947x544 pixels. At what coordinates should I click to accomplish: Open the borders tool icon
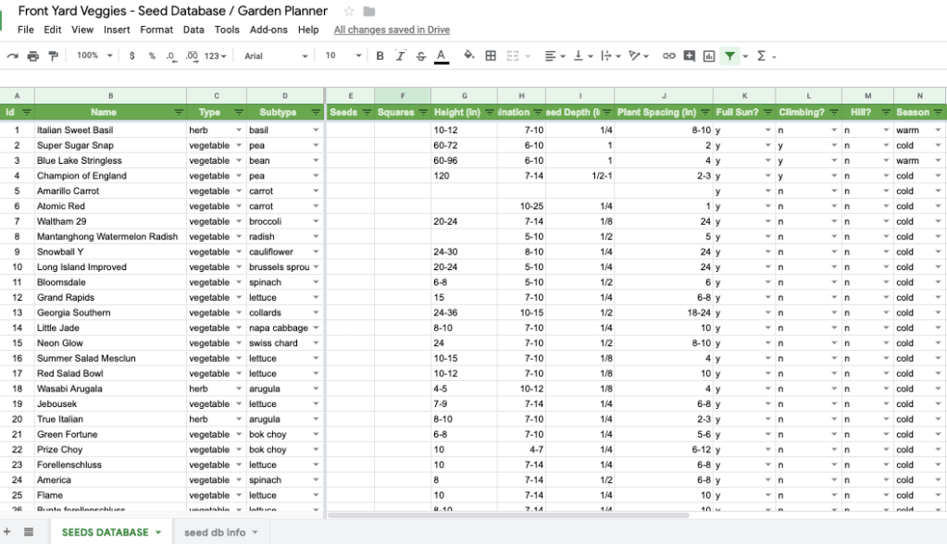coord(491,56)
